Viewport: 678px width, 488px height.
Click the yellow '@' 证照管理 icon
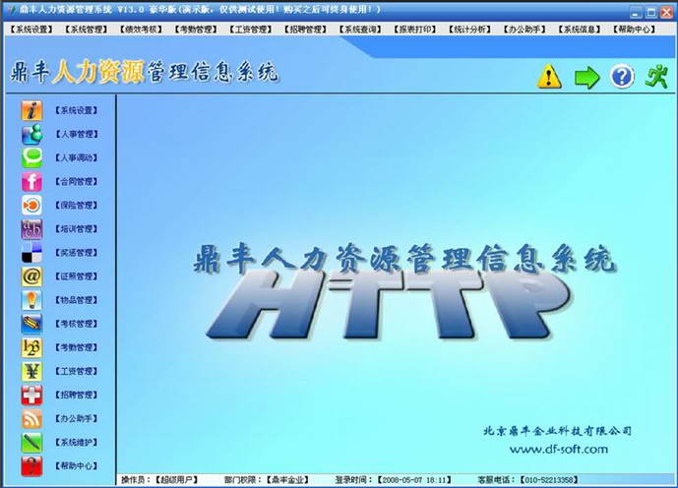tap(32, 276)
